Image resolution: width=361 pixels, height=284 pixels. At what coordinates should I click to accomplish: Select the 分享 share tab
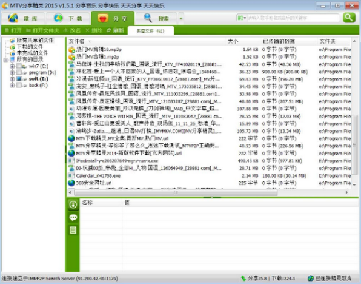[113, 18]
